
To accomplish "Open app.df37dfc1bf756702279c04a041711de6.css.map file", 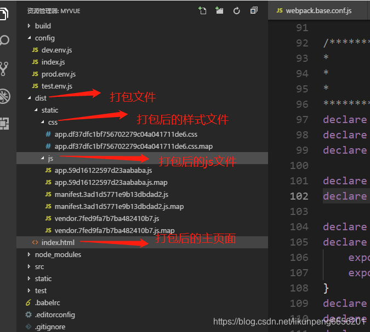I will 142,146.
